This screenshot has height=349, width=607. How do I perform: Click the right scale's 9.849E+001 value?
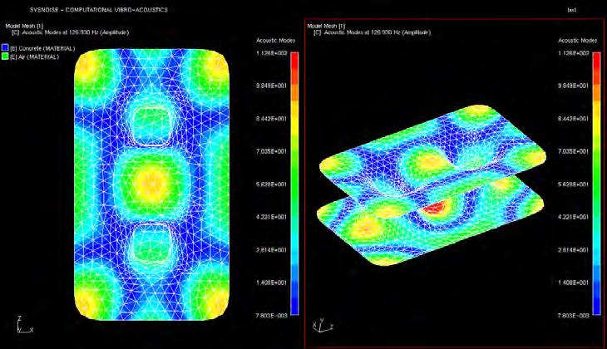point(573,86)
